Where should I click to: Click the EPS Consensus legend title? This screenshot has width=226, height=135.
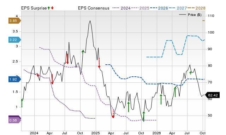click(x=94, y=8)
